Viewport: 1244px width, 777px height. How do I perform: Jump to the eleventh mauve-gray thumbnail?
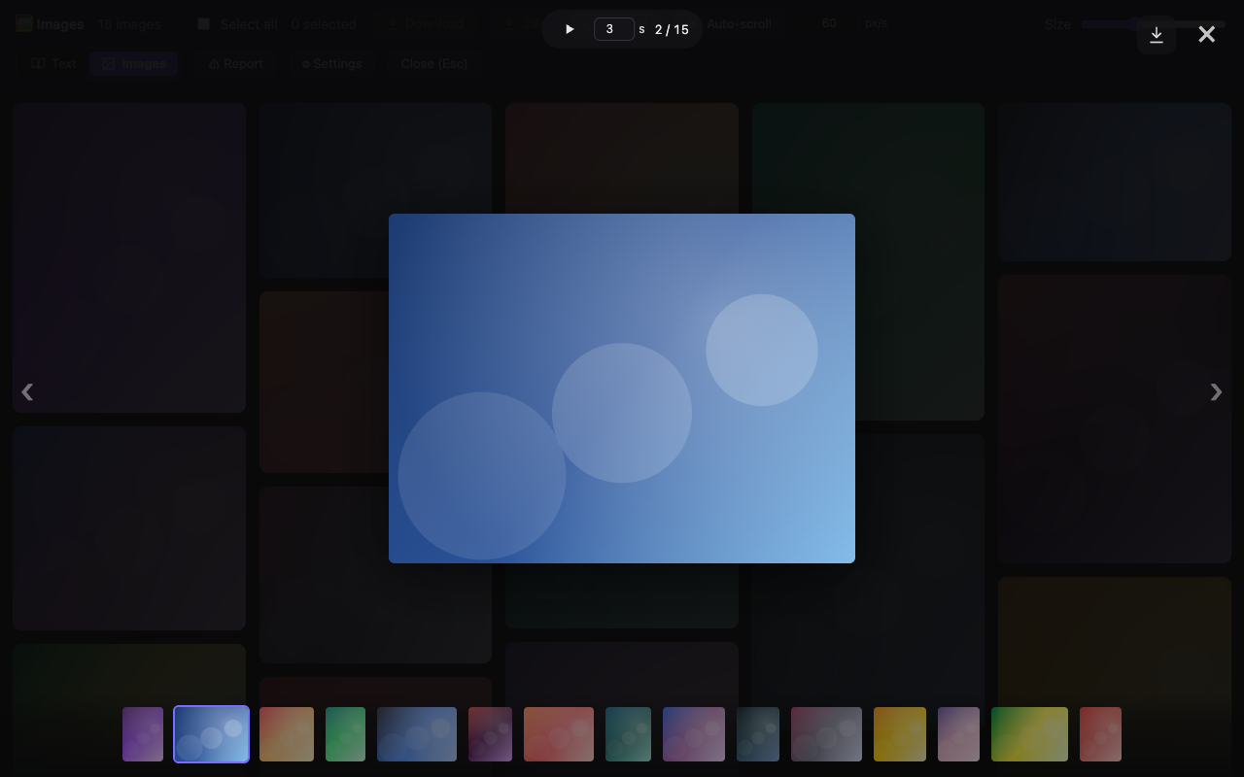pos(826,734)
